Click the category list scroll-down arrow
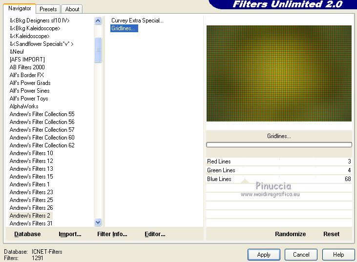 (x=98, y=222)
